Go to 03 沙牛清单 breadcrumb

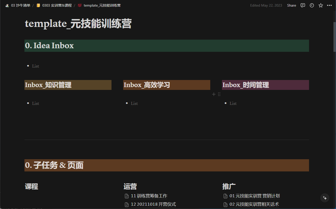(21, 5)
